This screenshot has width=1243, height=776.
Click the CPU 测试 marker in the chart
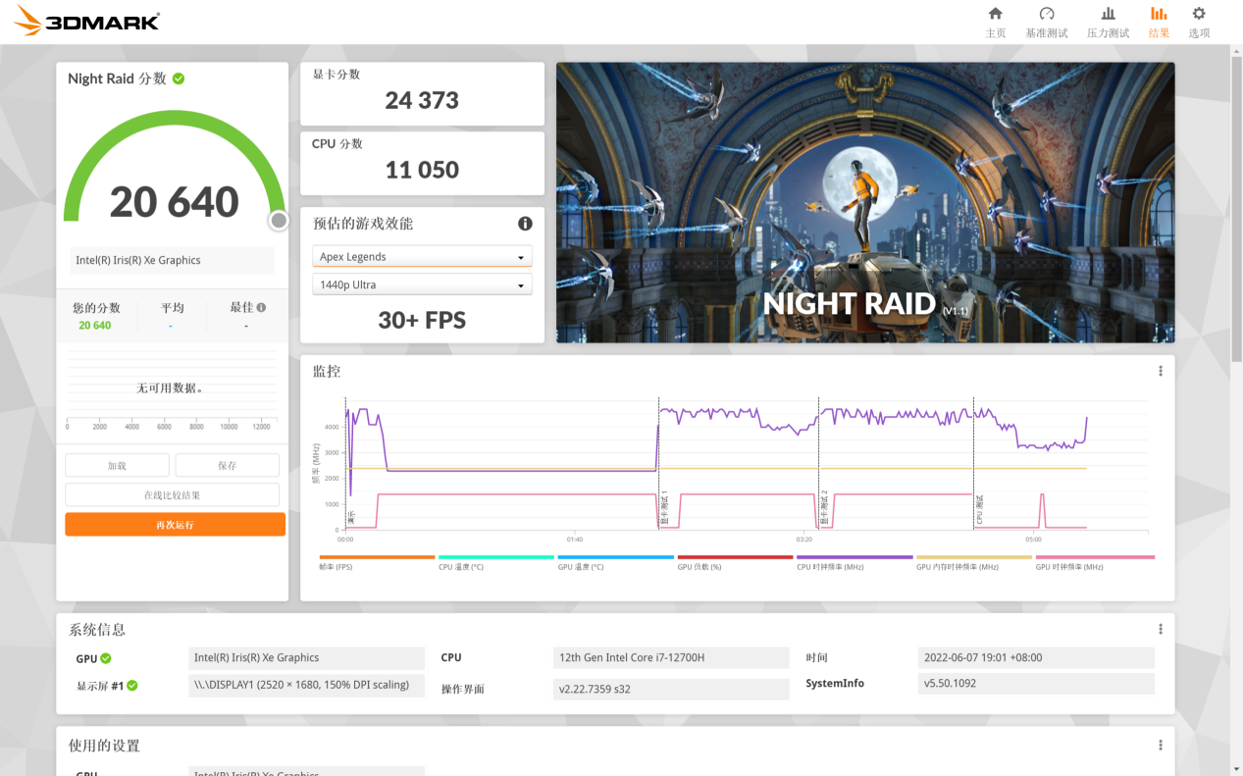(x=979, y=509)
